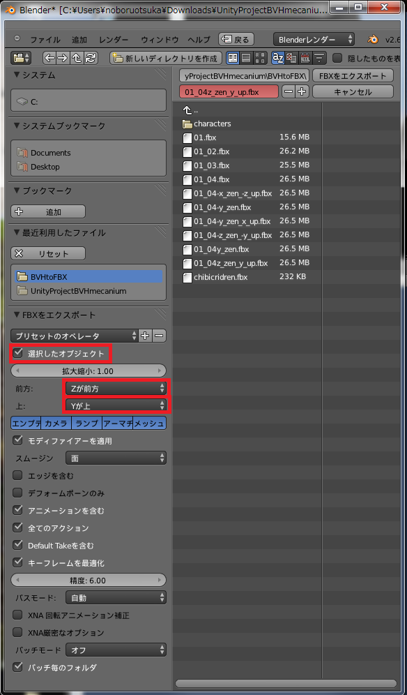Click the FBXをエクスポート button
Viewport: 407px width, 695px height.
353,76
